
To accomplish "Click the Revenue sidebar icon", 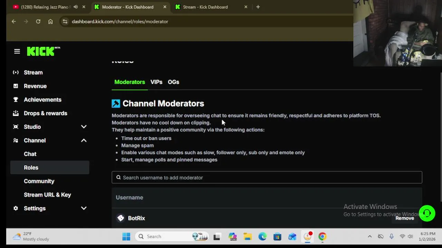I will tap(16, 86).
